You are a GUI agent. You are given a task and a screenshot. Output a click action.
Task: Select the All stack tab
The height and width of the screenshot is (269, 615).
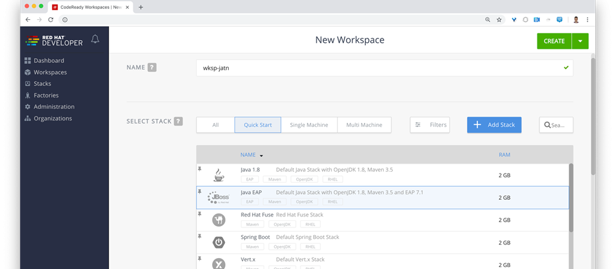[215, 125]
